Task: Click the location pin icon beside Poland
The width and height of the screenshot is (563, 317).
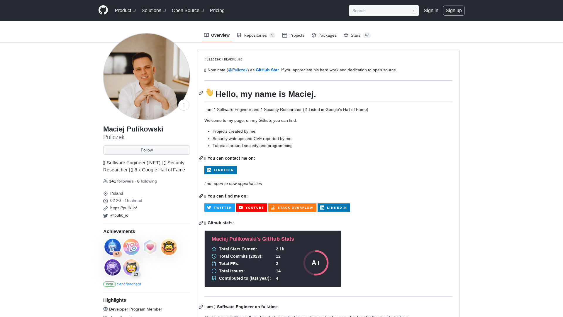Action: click(106, 194)
